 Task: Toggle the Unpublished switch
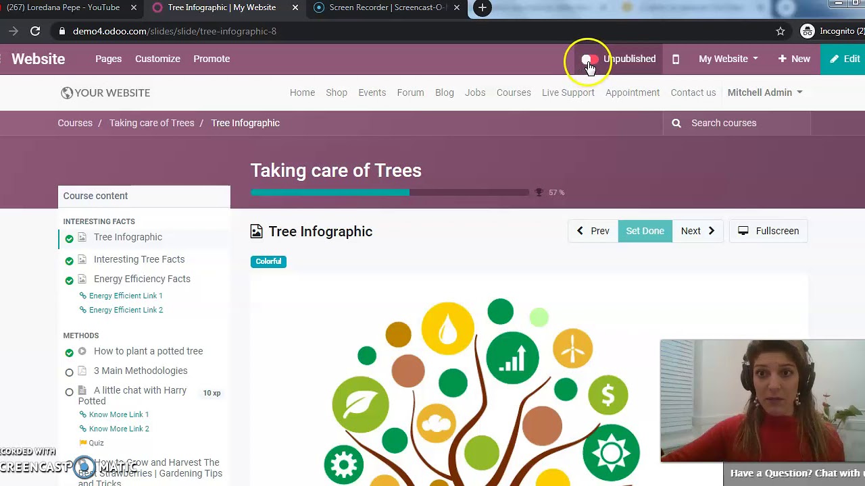(x=589, y=59)
